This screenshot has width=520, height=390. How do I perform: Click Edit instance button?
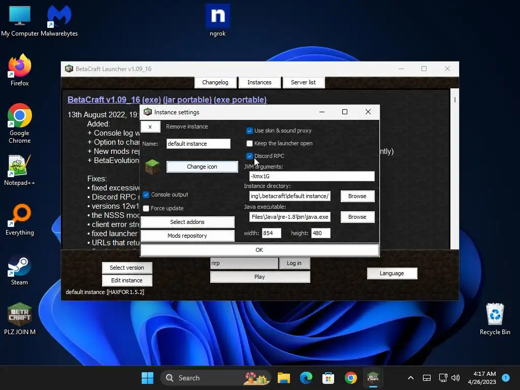click(x=127, y=280)
